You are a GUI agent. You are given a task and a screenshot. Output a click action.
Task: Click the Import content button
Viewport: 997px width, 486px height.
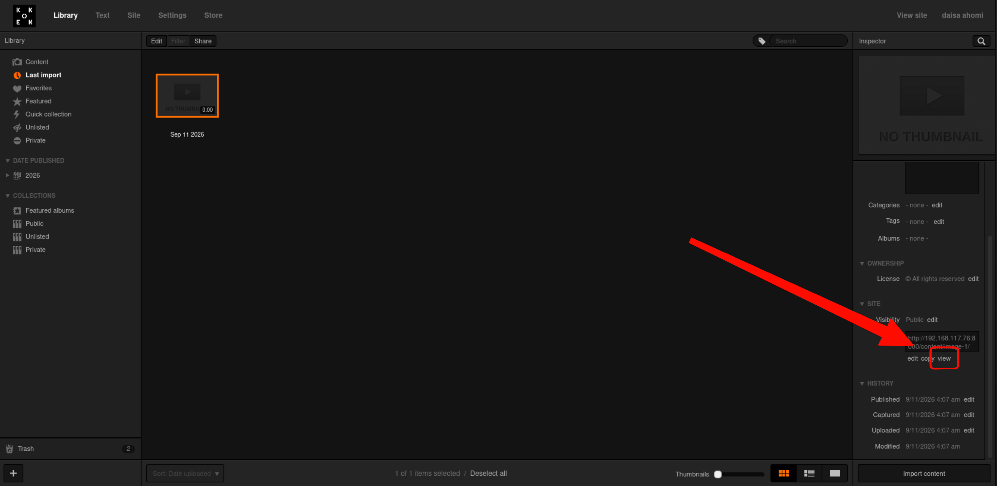[x=924, y=474]
